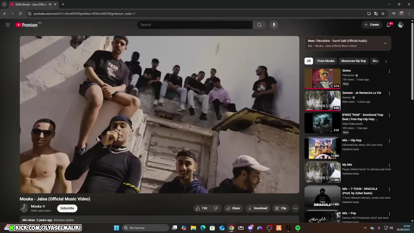Open the Je Remercie La Vie thumbnail
Screen dimensions: 414x233
point(322,101)
